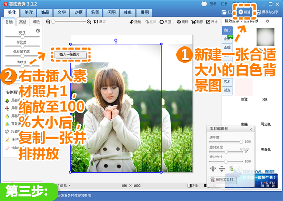Open the 尺寸 (Size) tool
The height and width of the screenshot is (201, 283).
pos(212,22)
